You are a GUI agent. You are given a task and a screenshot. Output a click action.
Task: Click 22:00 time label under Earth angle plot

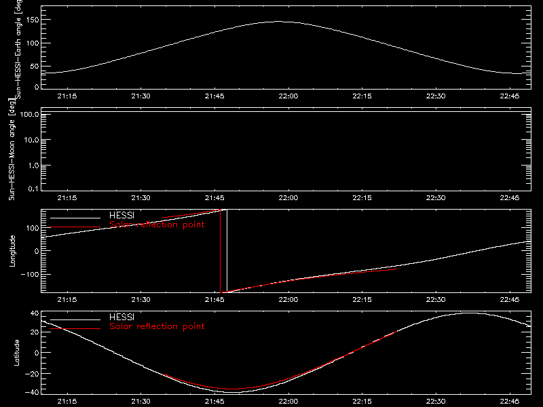(x=288, y=96)
